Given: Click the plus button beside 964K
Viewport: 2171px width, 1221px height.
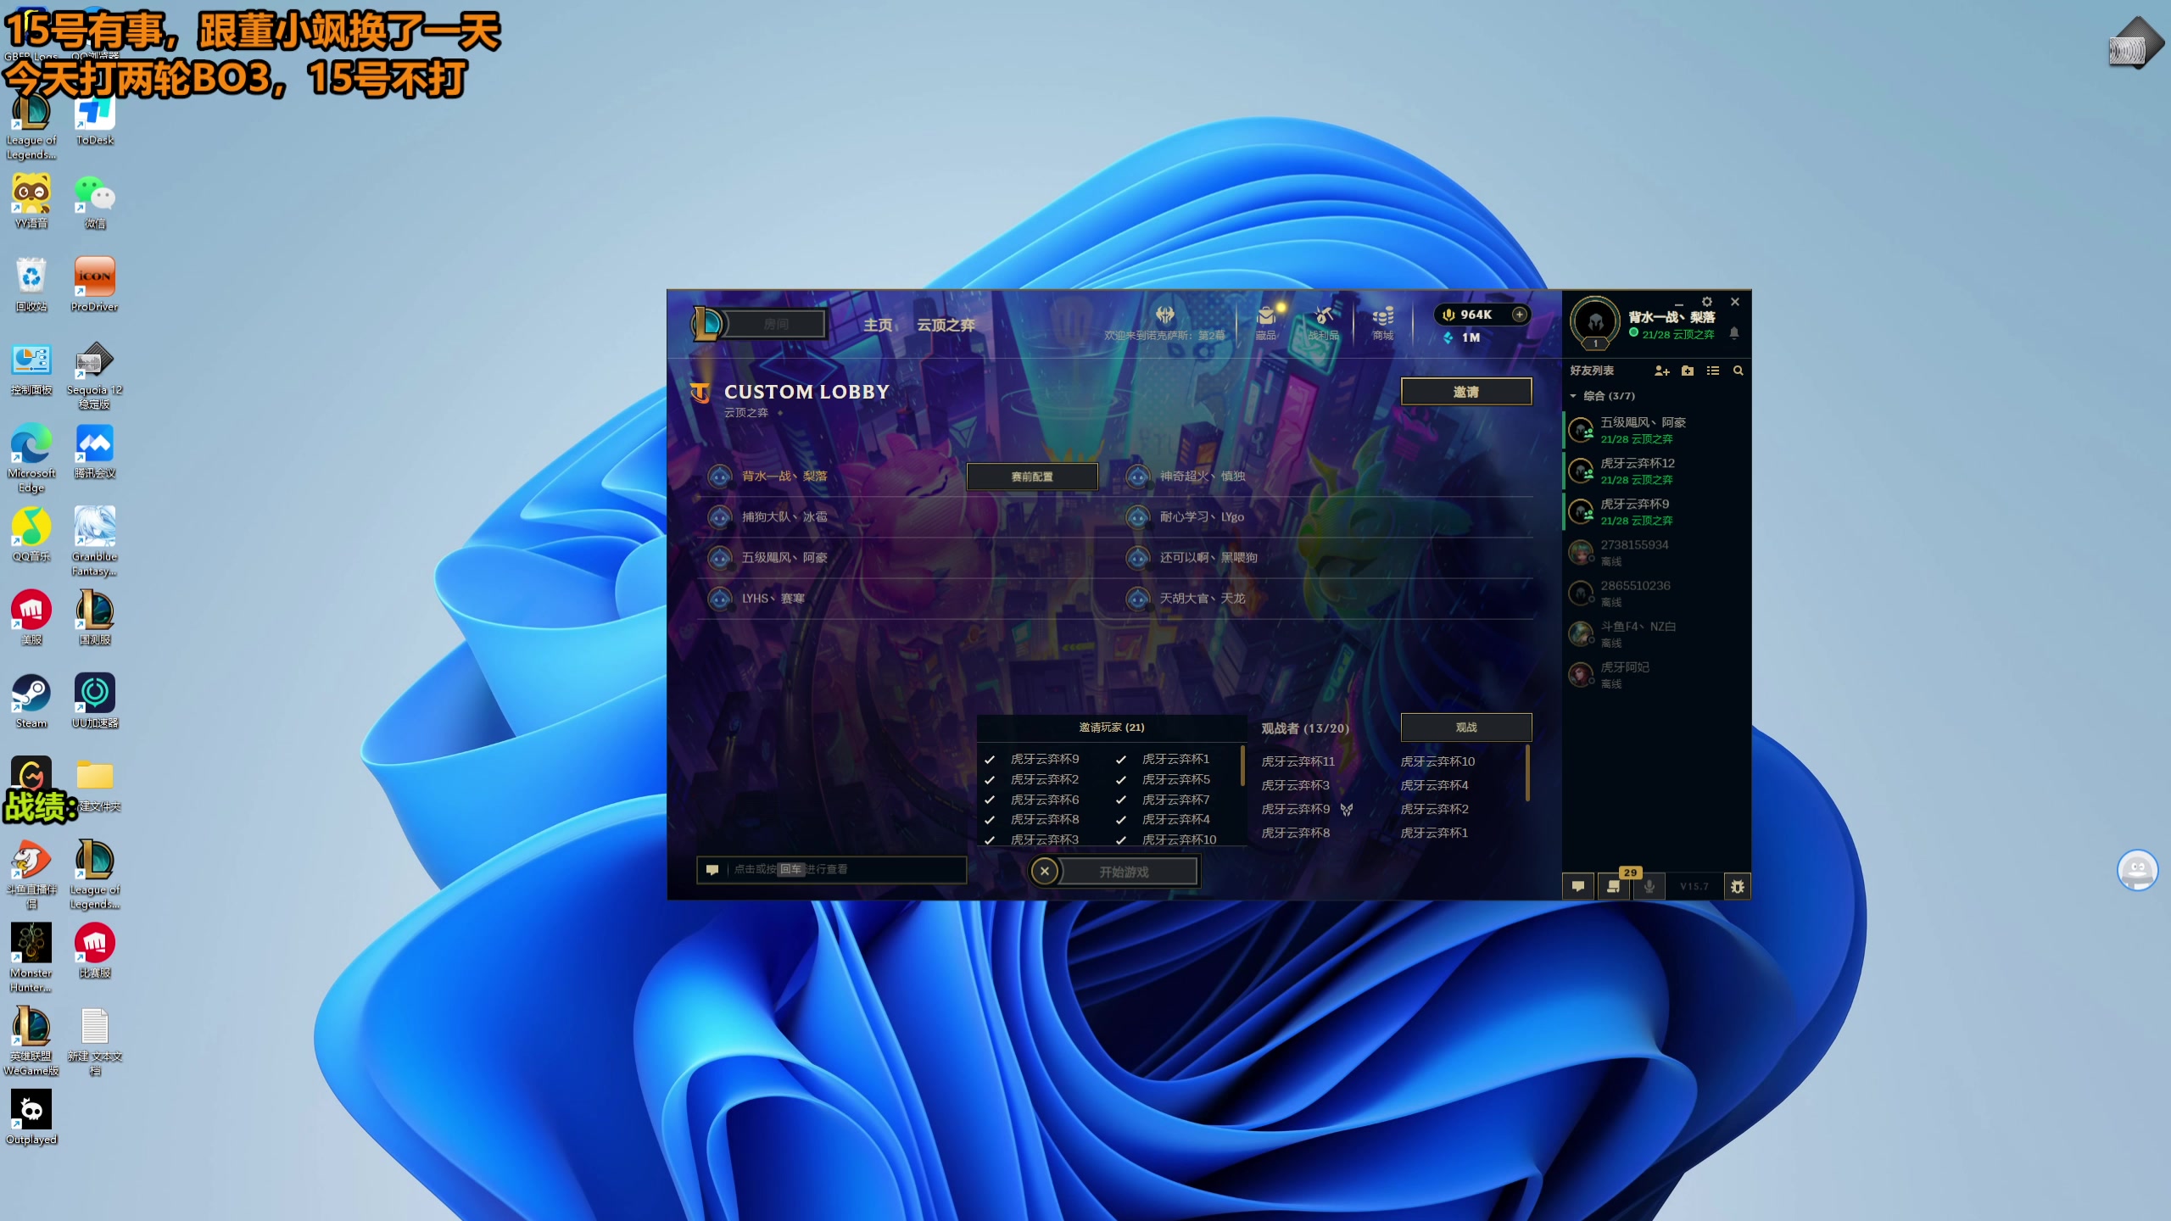Looking at the screenshot, I should 1519,315.
